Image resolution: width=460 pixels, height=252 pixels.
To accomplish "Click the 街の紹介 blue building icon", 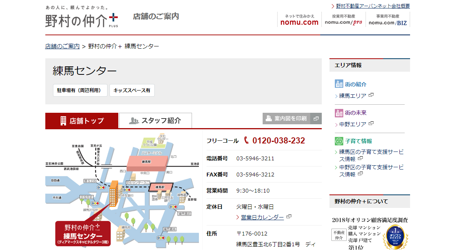I will tap(339, 84).
